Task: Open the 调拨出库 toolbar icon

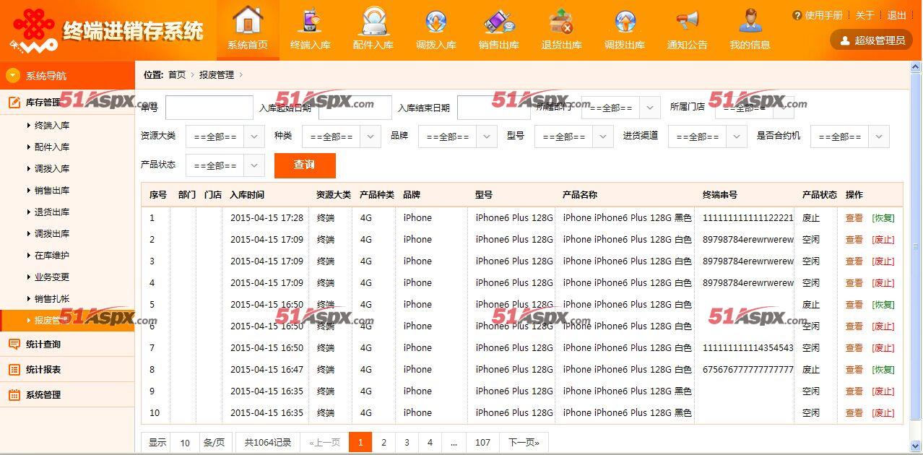Action: 625,30
